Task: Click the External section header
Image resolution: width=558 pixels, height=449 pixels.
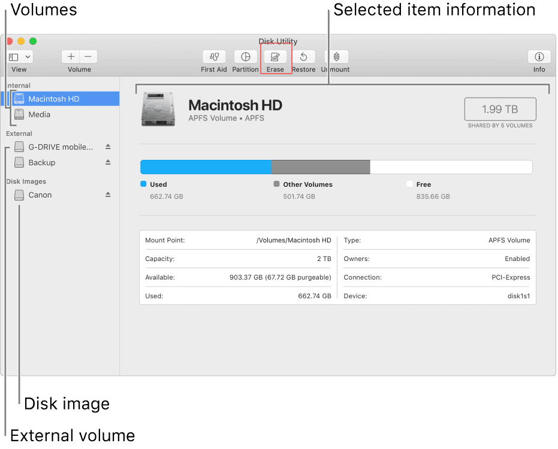Action: coord(19,134)
